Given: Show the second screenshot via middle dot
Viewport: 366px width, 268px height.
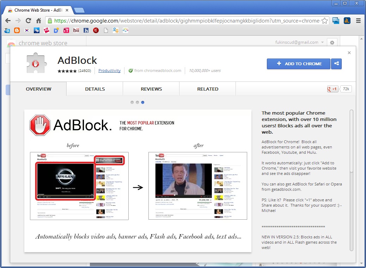Looking at the screenshot, I should (138, 102).
